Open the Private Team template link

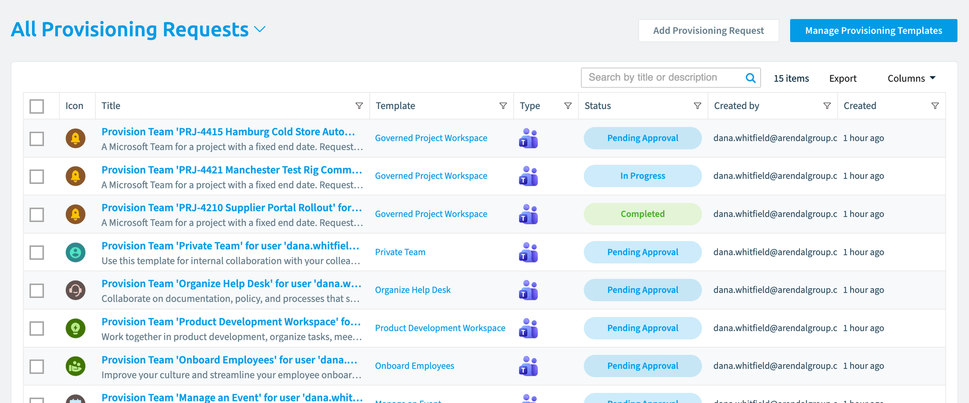[400, 252]
